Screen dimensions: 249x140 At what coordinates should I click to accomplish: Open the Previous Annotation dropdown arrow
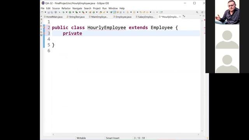click(x=137, y=12)
